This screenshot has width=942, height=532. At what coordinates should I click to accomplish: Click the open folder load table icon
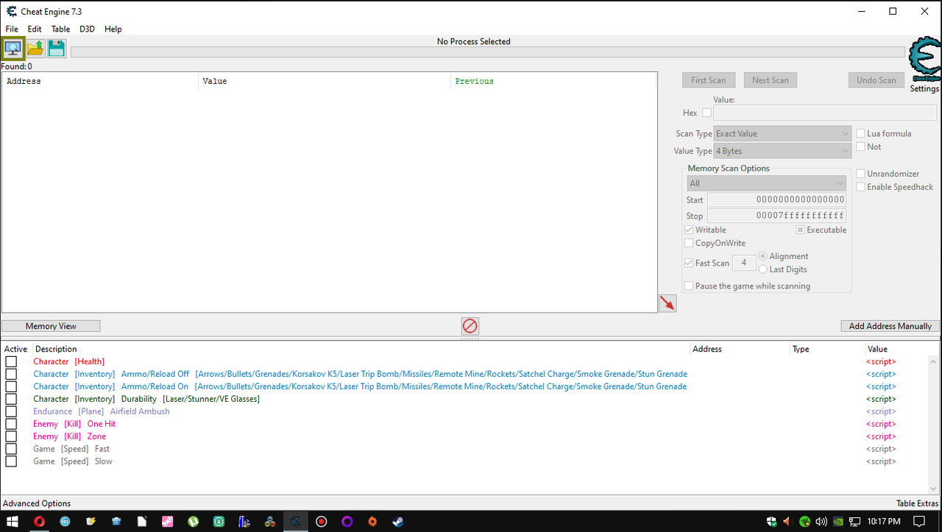[35, 49]
